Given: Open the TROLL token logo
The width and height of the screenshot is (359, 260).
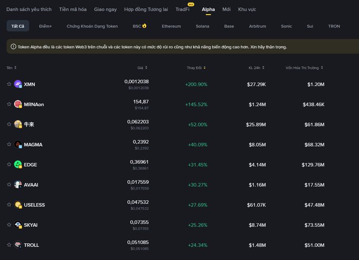Looking at the screenshot, I should (x=18, y=245).
